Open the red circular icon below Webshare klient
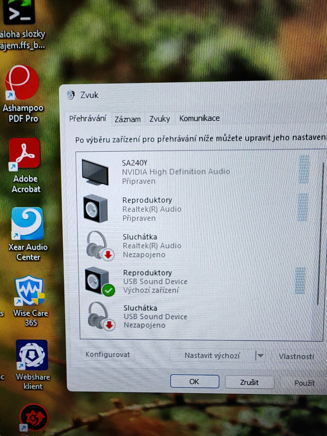The height and width of the screenshot is (436, 327). point(34,418)
